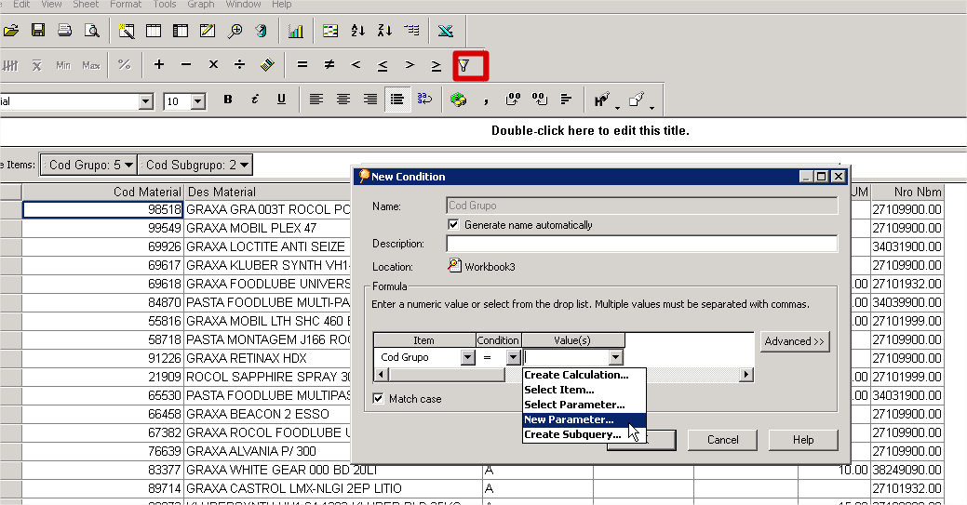This screenshot has height=505, width=967.
Task: Click the Drill magnifier icon
Action: coord(235,30)
